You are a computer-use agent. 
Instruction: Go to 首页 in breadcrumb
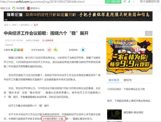(x=6, y=25)
